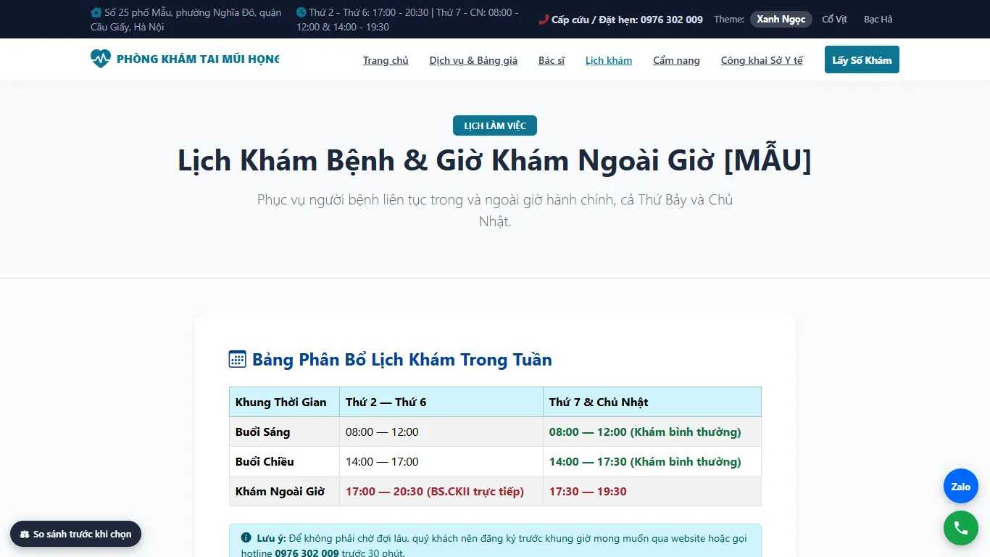The image size is (990, 557).
Task: Click the clock icon in the top bar
Action: point(301,12)
